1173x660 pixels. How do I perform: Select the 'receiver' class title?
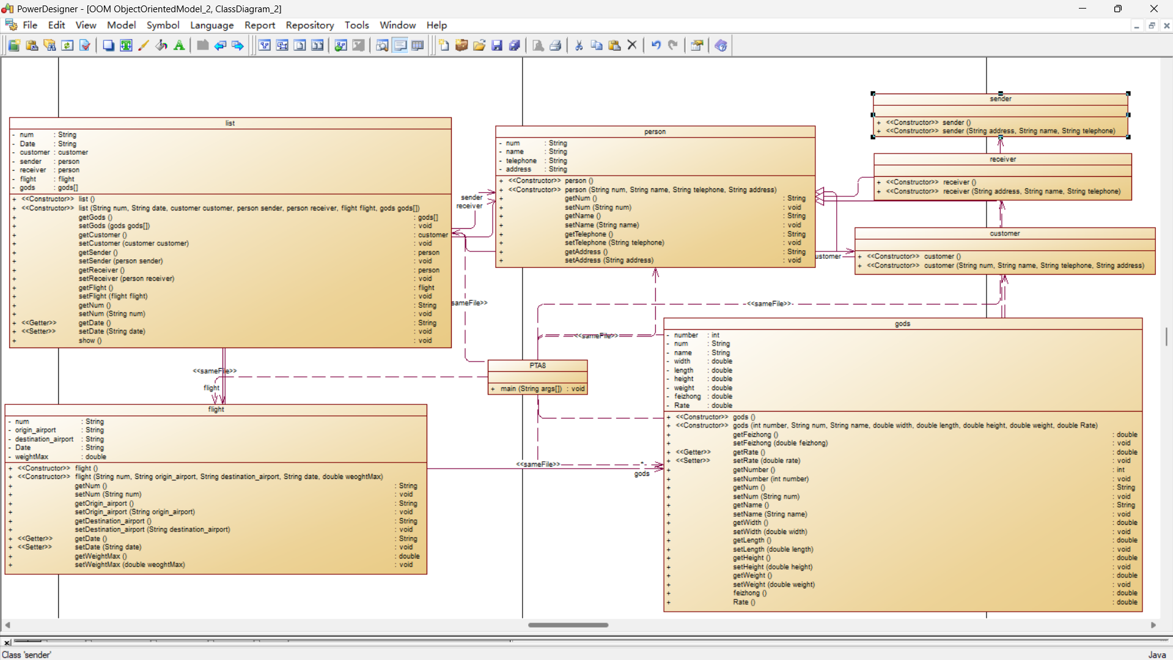pos(1002,159)
